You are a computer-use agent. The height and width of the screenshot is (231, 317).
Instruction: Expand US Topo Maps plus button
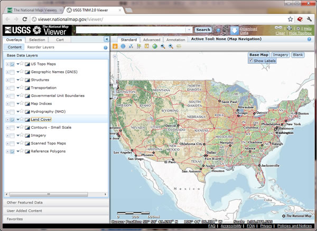[x=7, y=64]
